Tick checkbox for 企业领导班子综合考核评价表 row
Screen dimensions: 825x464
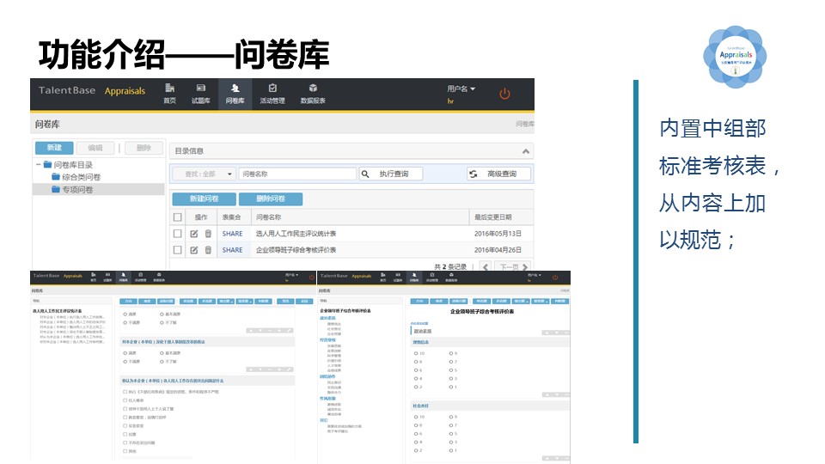(x=177, y=250)
